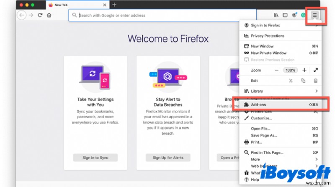Click the Cut scissors icon
The height and width of the screenshot is (187, 335).
point(291,81)
